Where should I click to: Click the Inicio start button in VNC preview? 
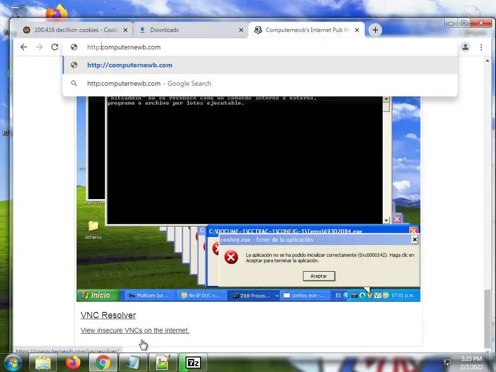click(x=98, y=295)
